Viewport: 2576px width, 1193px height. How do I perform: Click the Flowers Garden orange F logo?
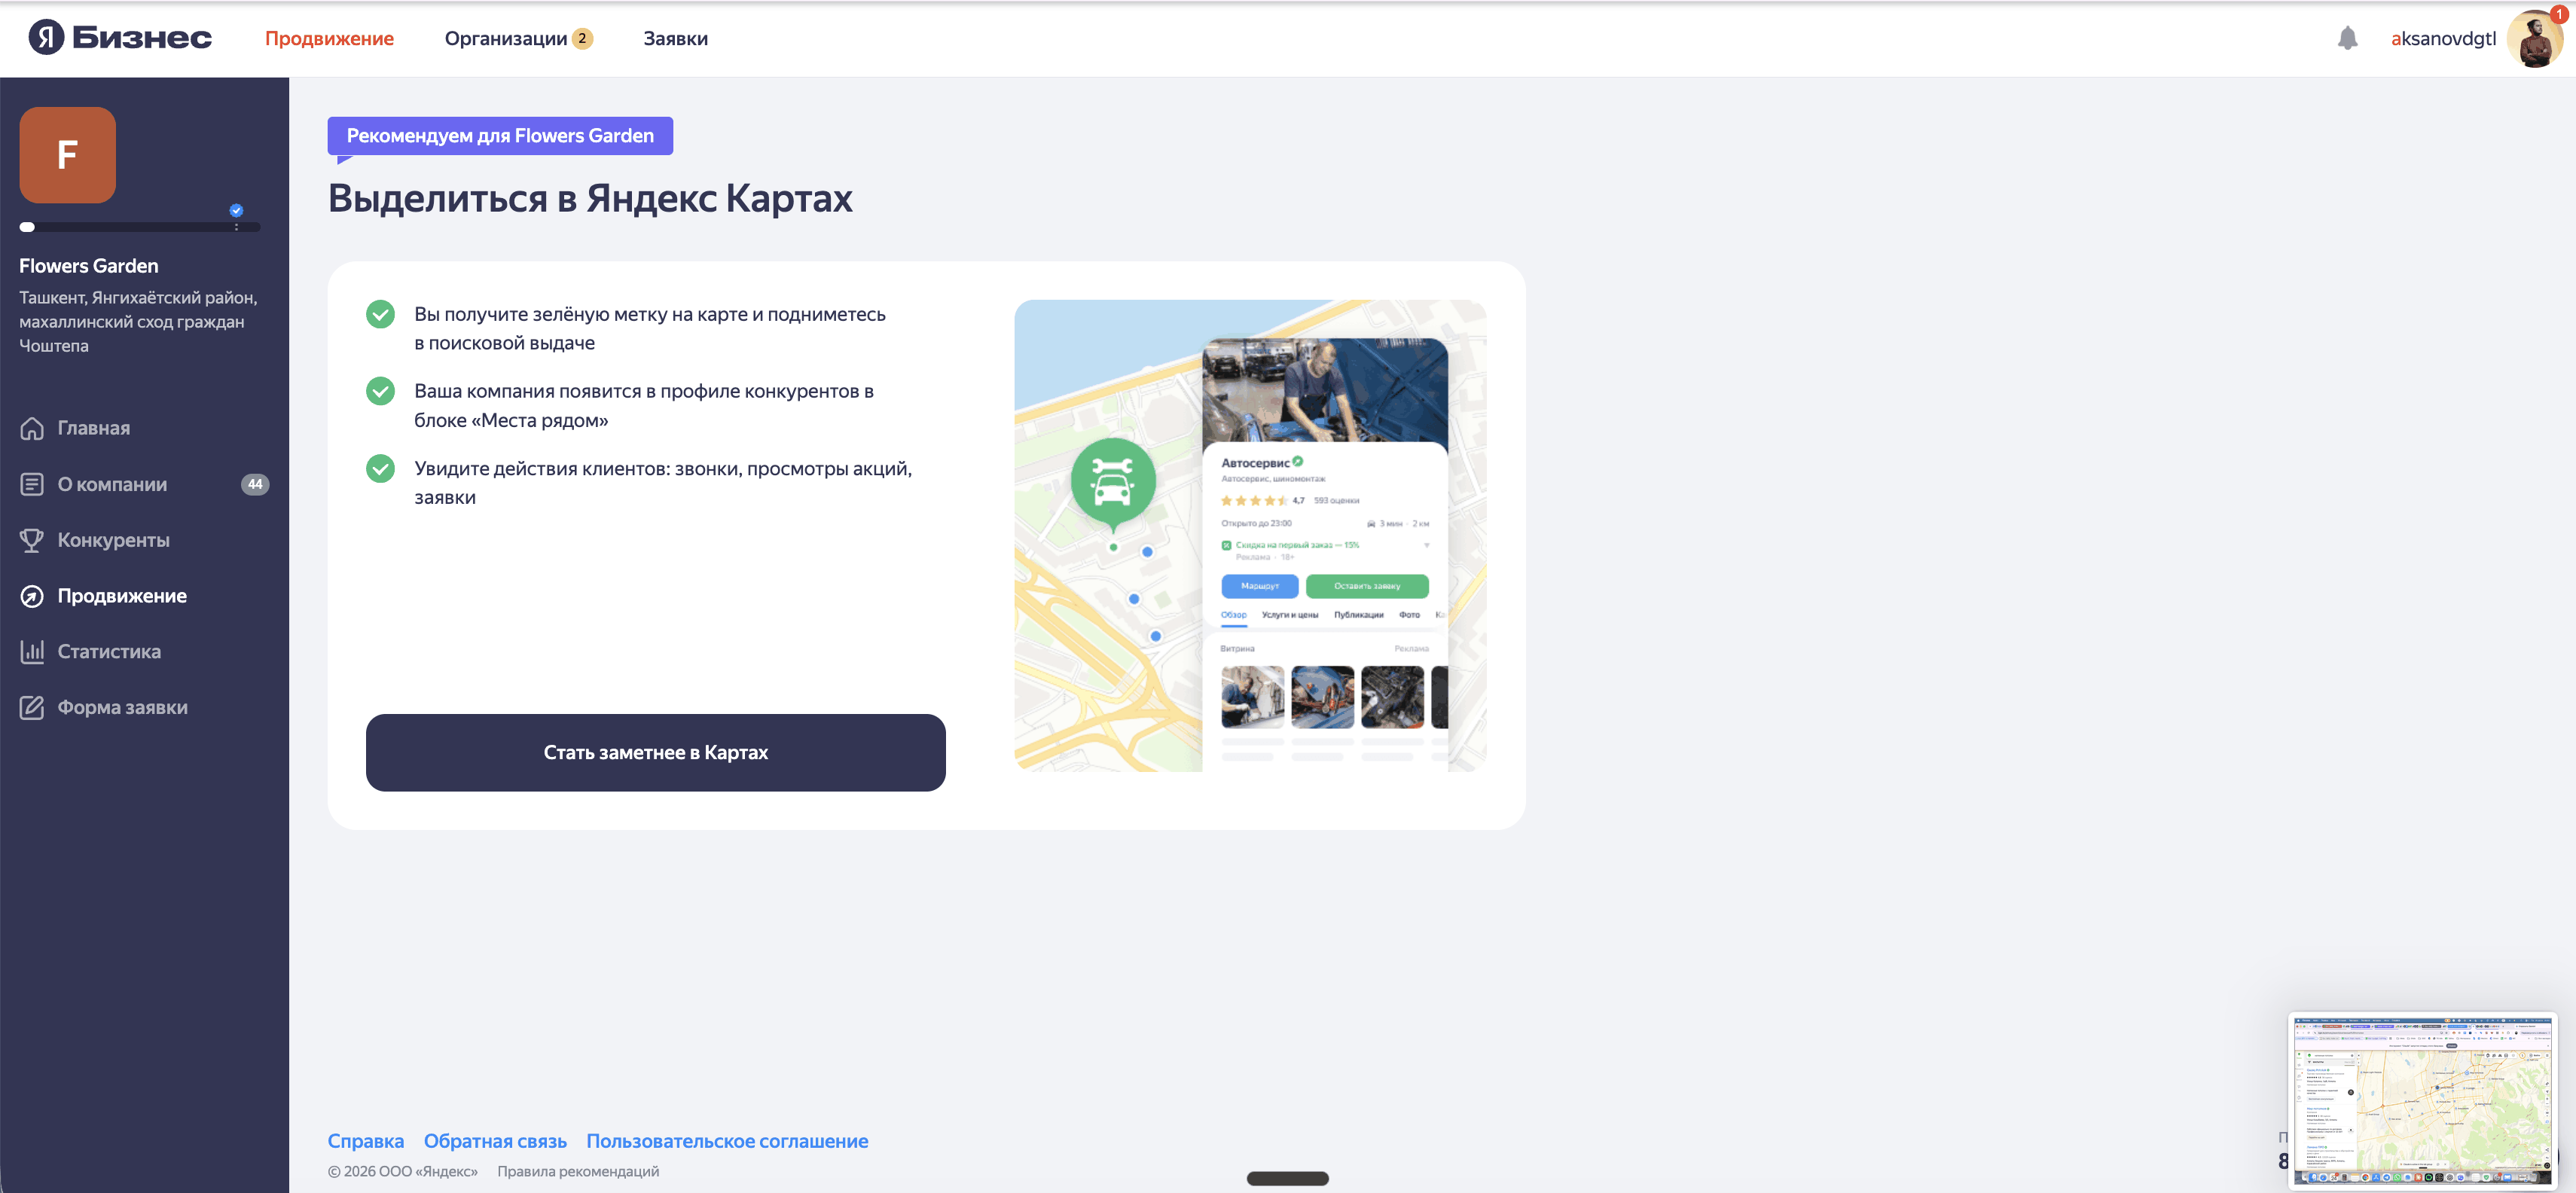[x=67, y=155]
